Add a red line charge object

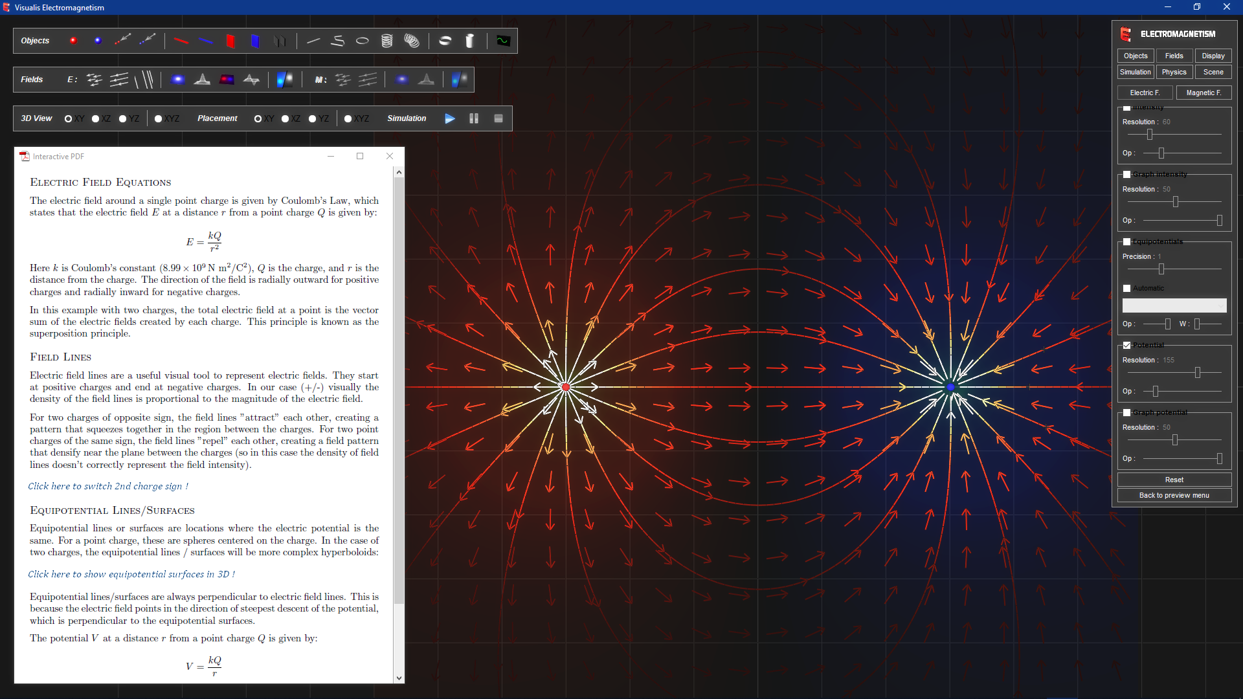pos(181,41)
